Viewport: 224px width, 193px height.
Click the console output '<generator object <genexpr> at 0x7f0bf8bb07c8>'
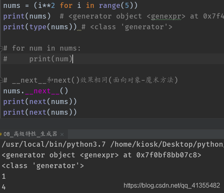(x=102, y=155)
